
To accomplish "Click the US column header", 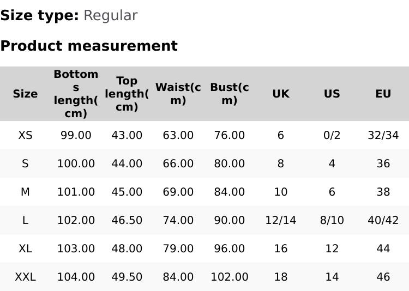I will click(332, 94).
